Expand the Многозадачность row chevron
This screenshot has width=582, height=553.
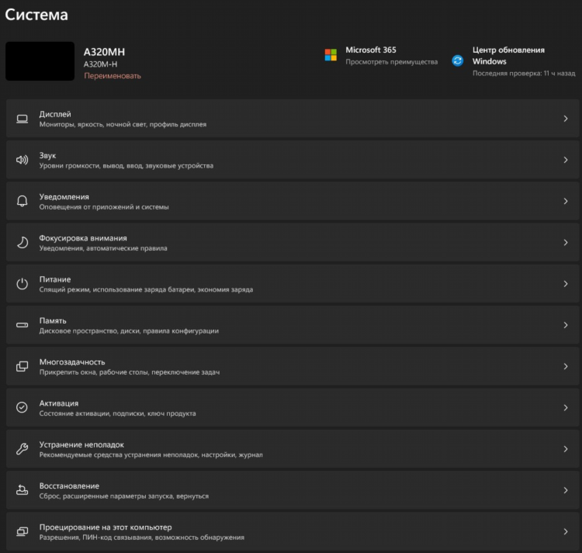coord(566,366)
